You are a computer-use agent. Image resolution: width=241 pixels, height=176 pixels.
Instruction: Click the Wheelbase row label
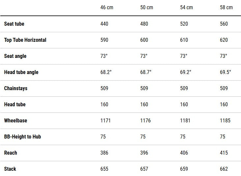point(15,120)
